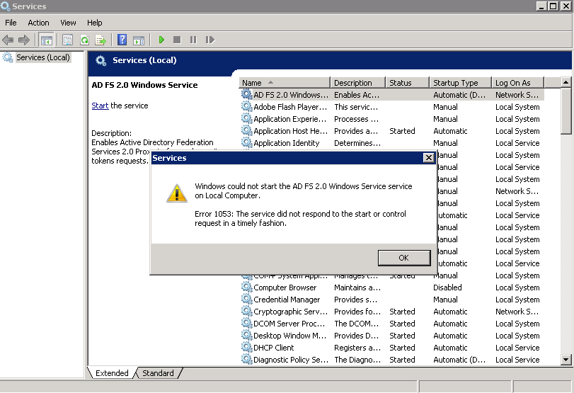Click gear icon of Application Experience row

pyautogui.click(x=247, y=119)
